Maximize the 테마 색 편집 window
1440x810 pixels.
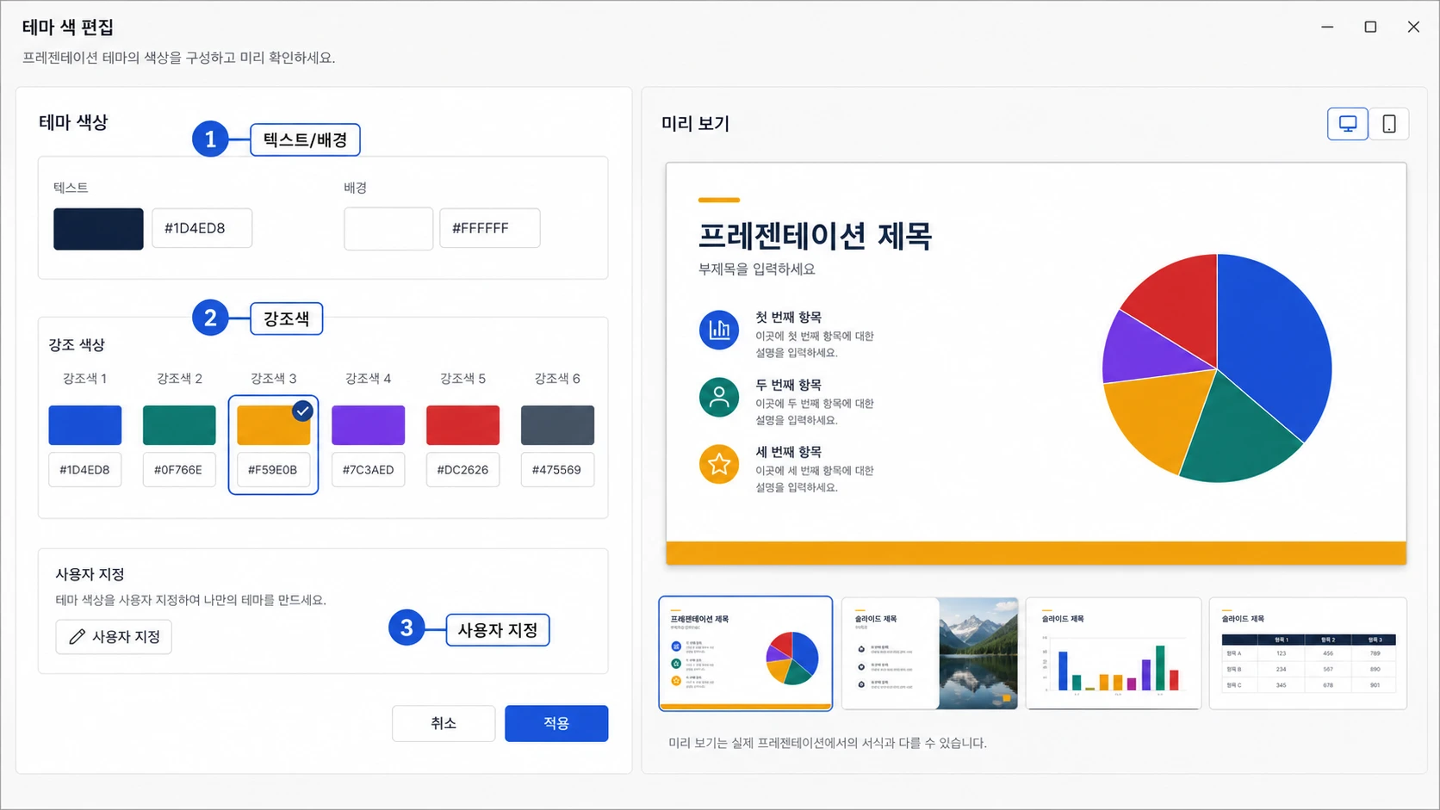click(x=1370, y=27)
